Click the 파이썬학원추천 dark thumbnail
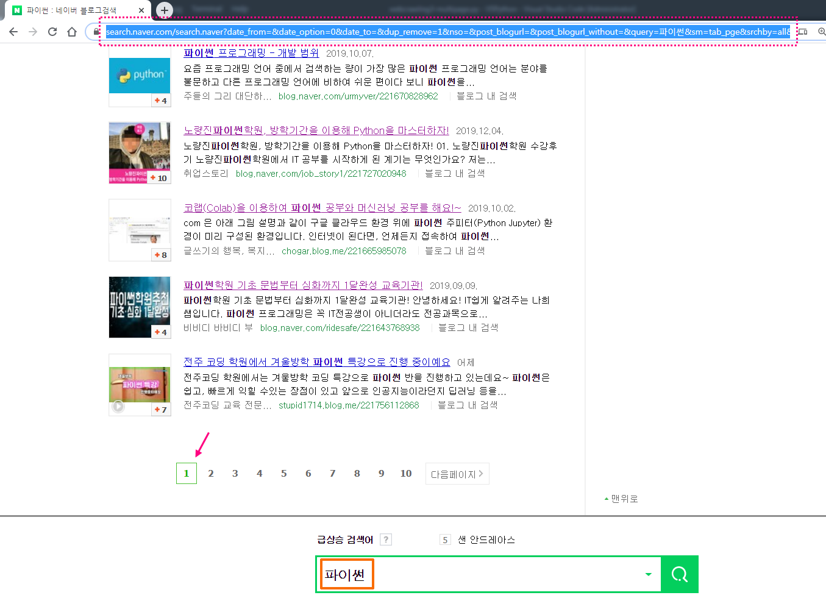This screenshot has height=598, width=826. tap(140, 307)
